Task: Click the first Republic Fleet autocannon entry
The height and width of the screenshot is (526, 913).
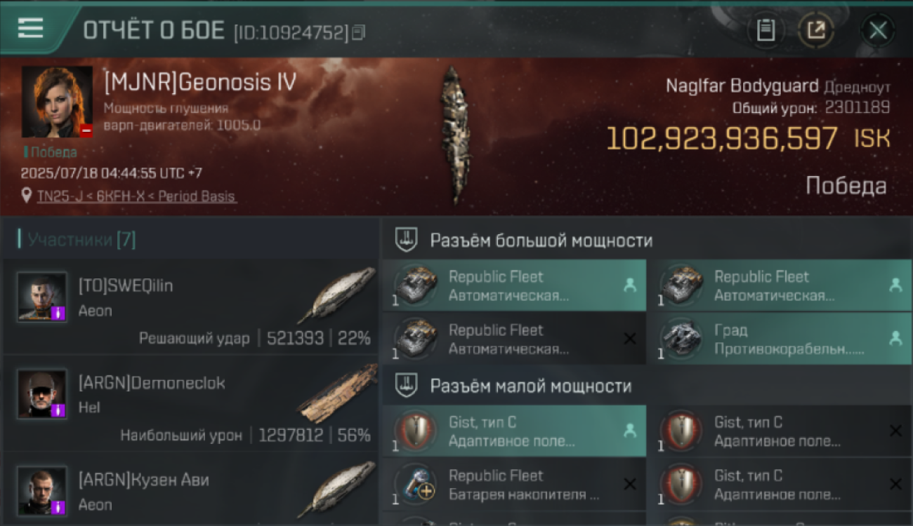Action: (514, 285)
